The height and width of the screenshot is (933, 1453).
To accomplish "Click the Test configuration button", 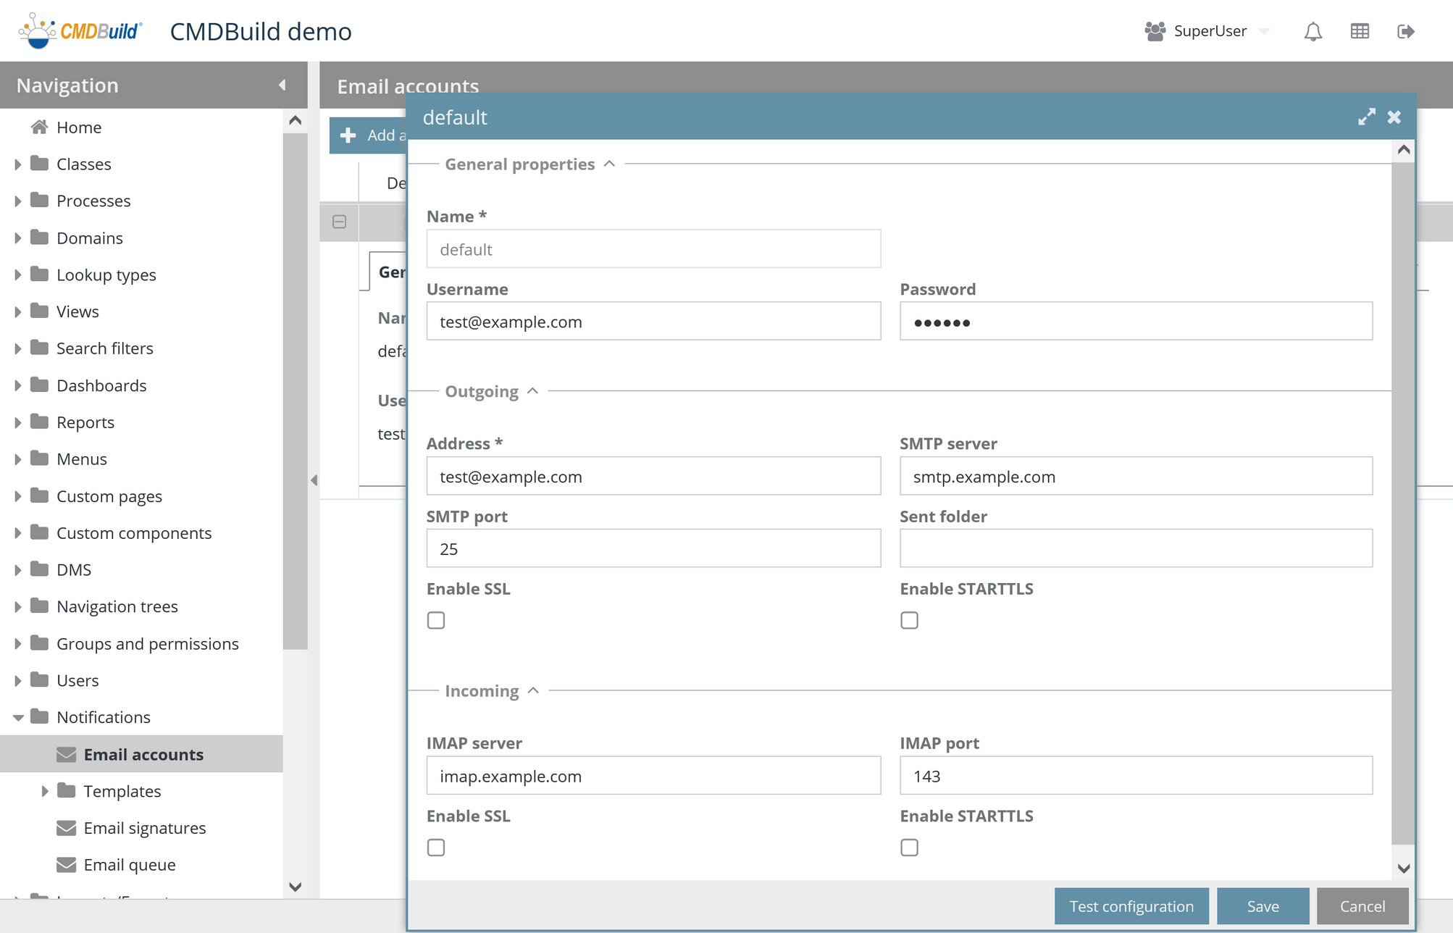I will click(x=1131, y=906).
